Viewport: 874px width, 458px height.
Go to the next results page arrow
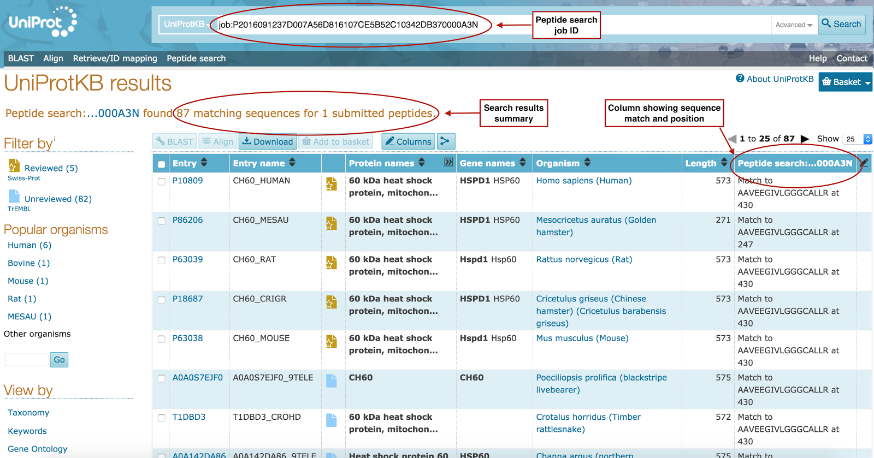click(805, 139)
